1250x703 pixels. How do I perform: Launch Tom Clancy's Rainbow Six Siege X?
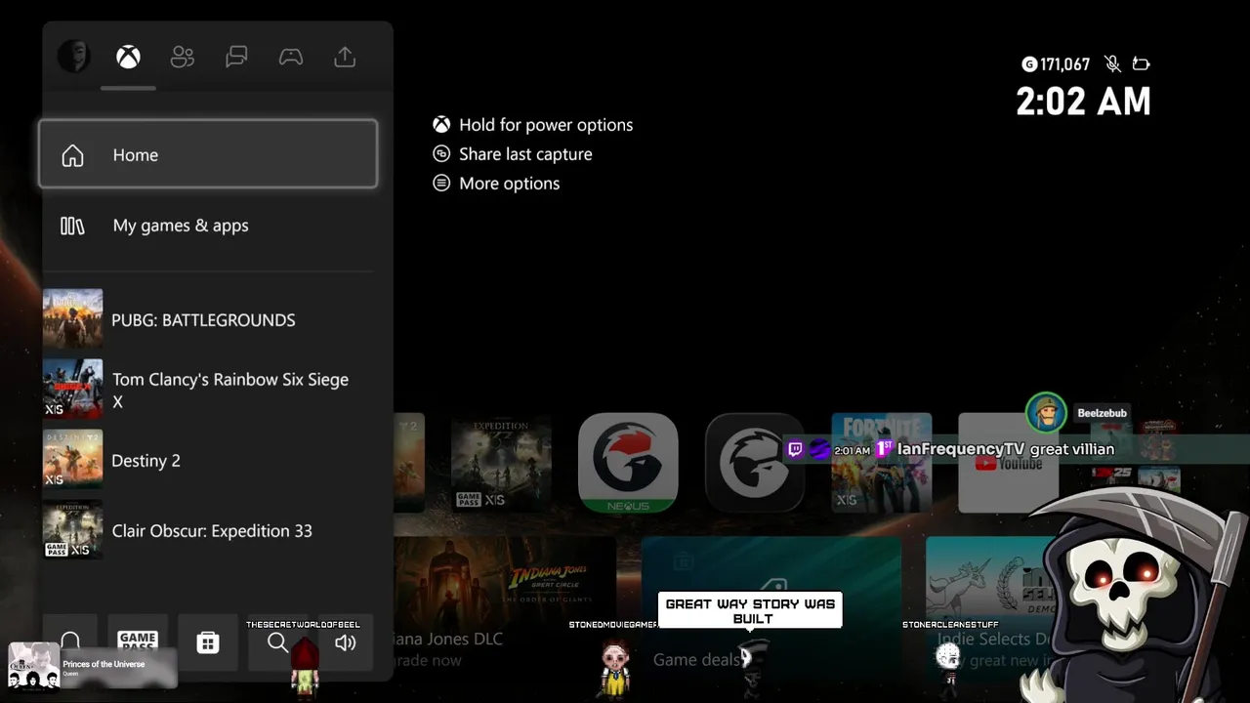tap(208, 390)
